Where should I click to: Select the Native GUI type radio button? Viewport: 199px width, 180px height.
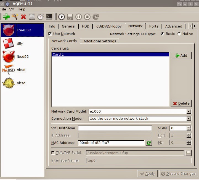179,34
